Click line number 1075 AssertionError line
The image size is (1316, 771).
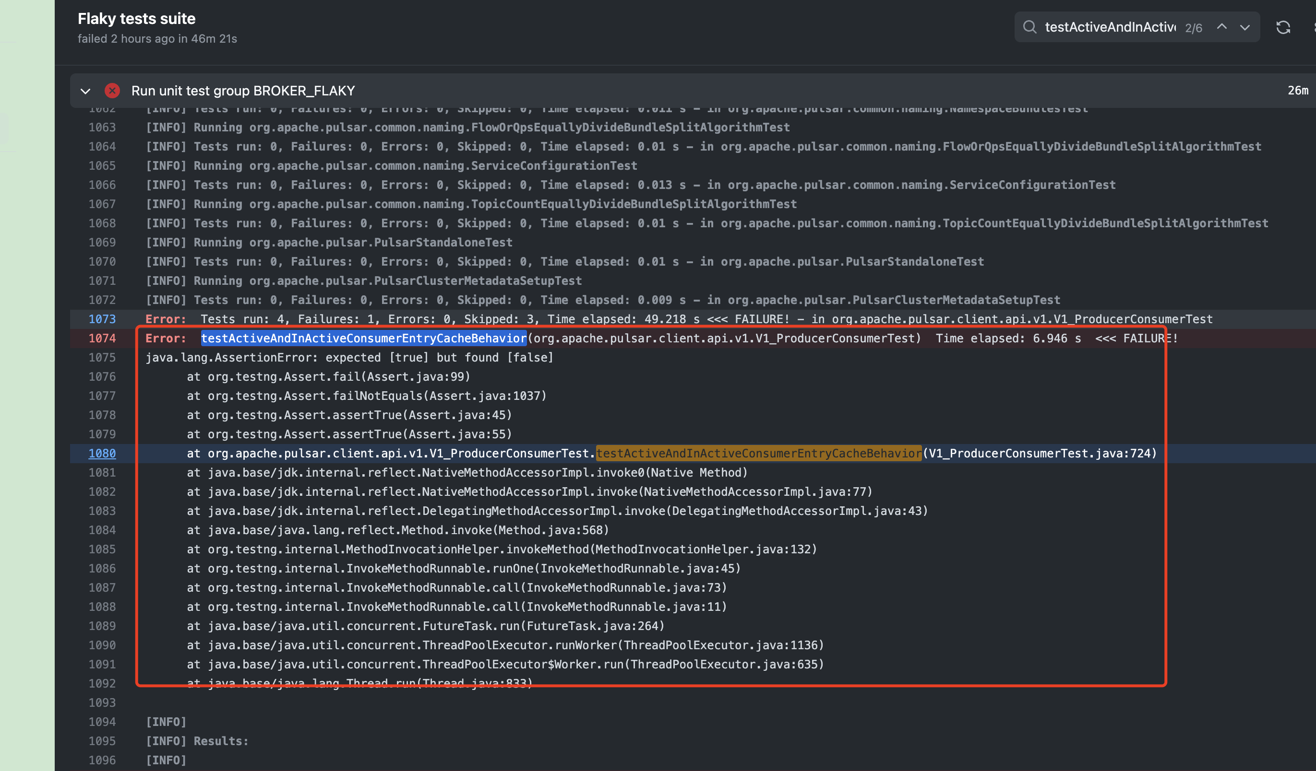pyautogui.click(x=102, y=357)
